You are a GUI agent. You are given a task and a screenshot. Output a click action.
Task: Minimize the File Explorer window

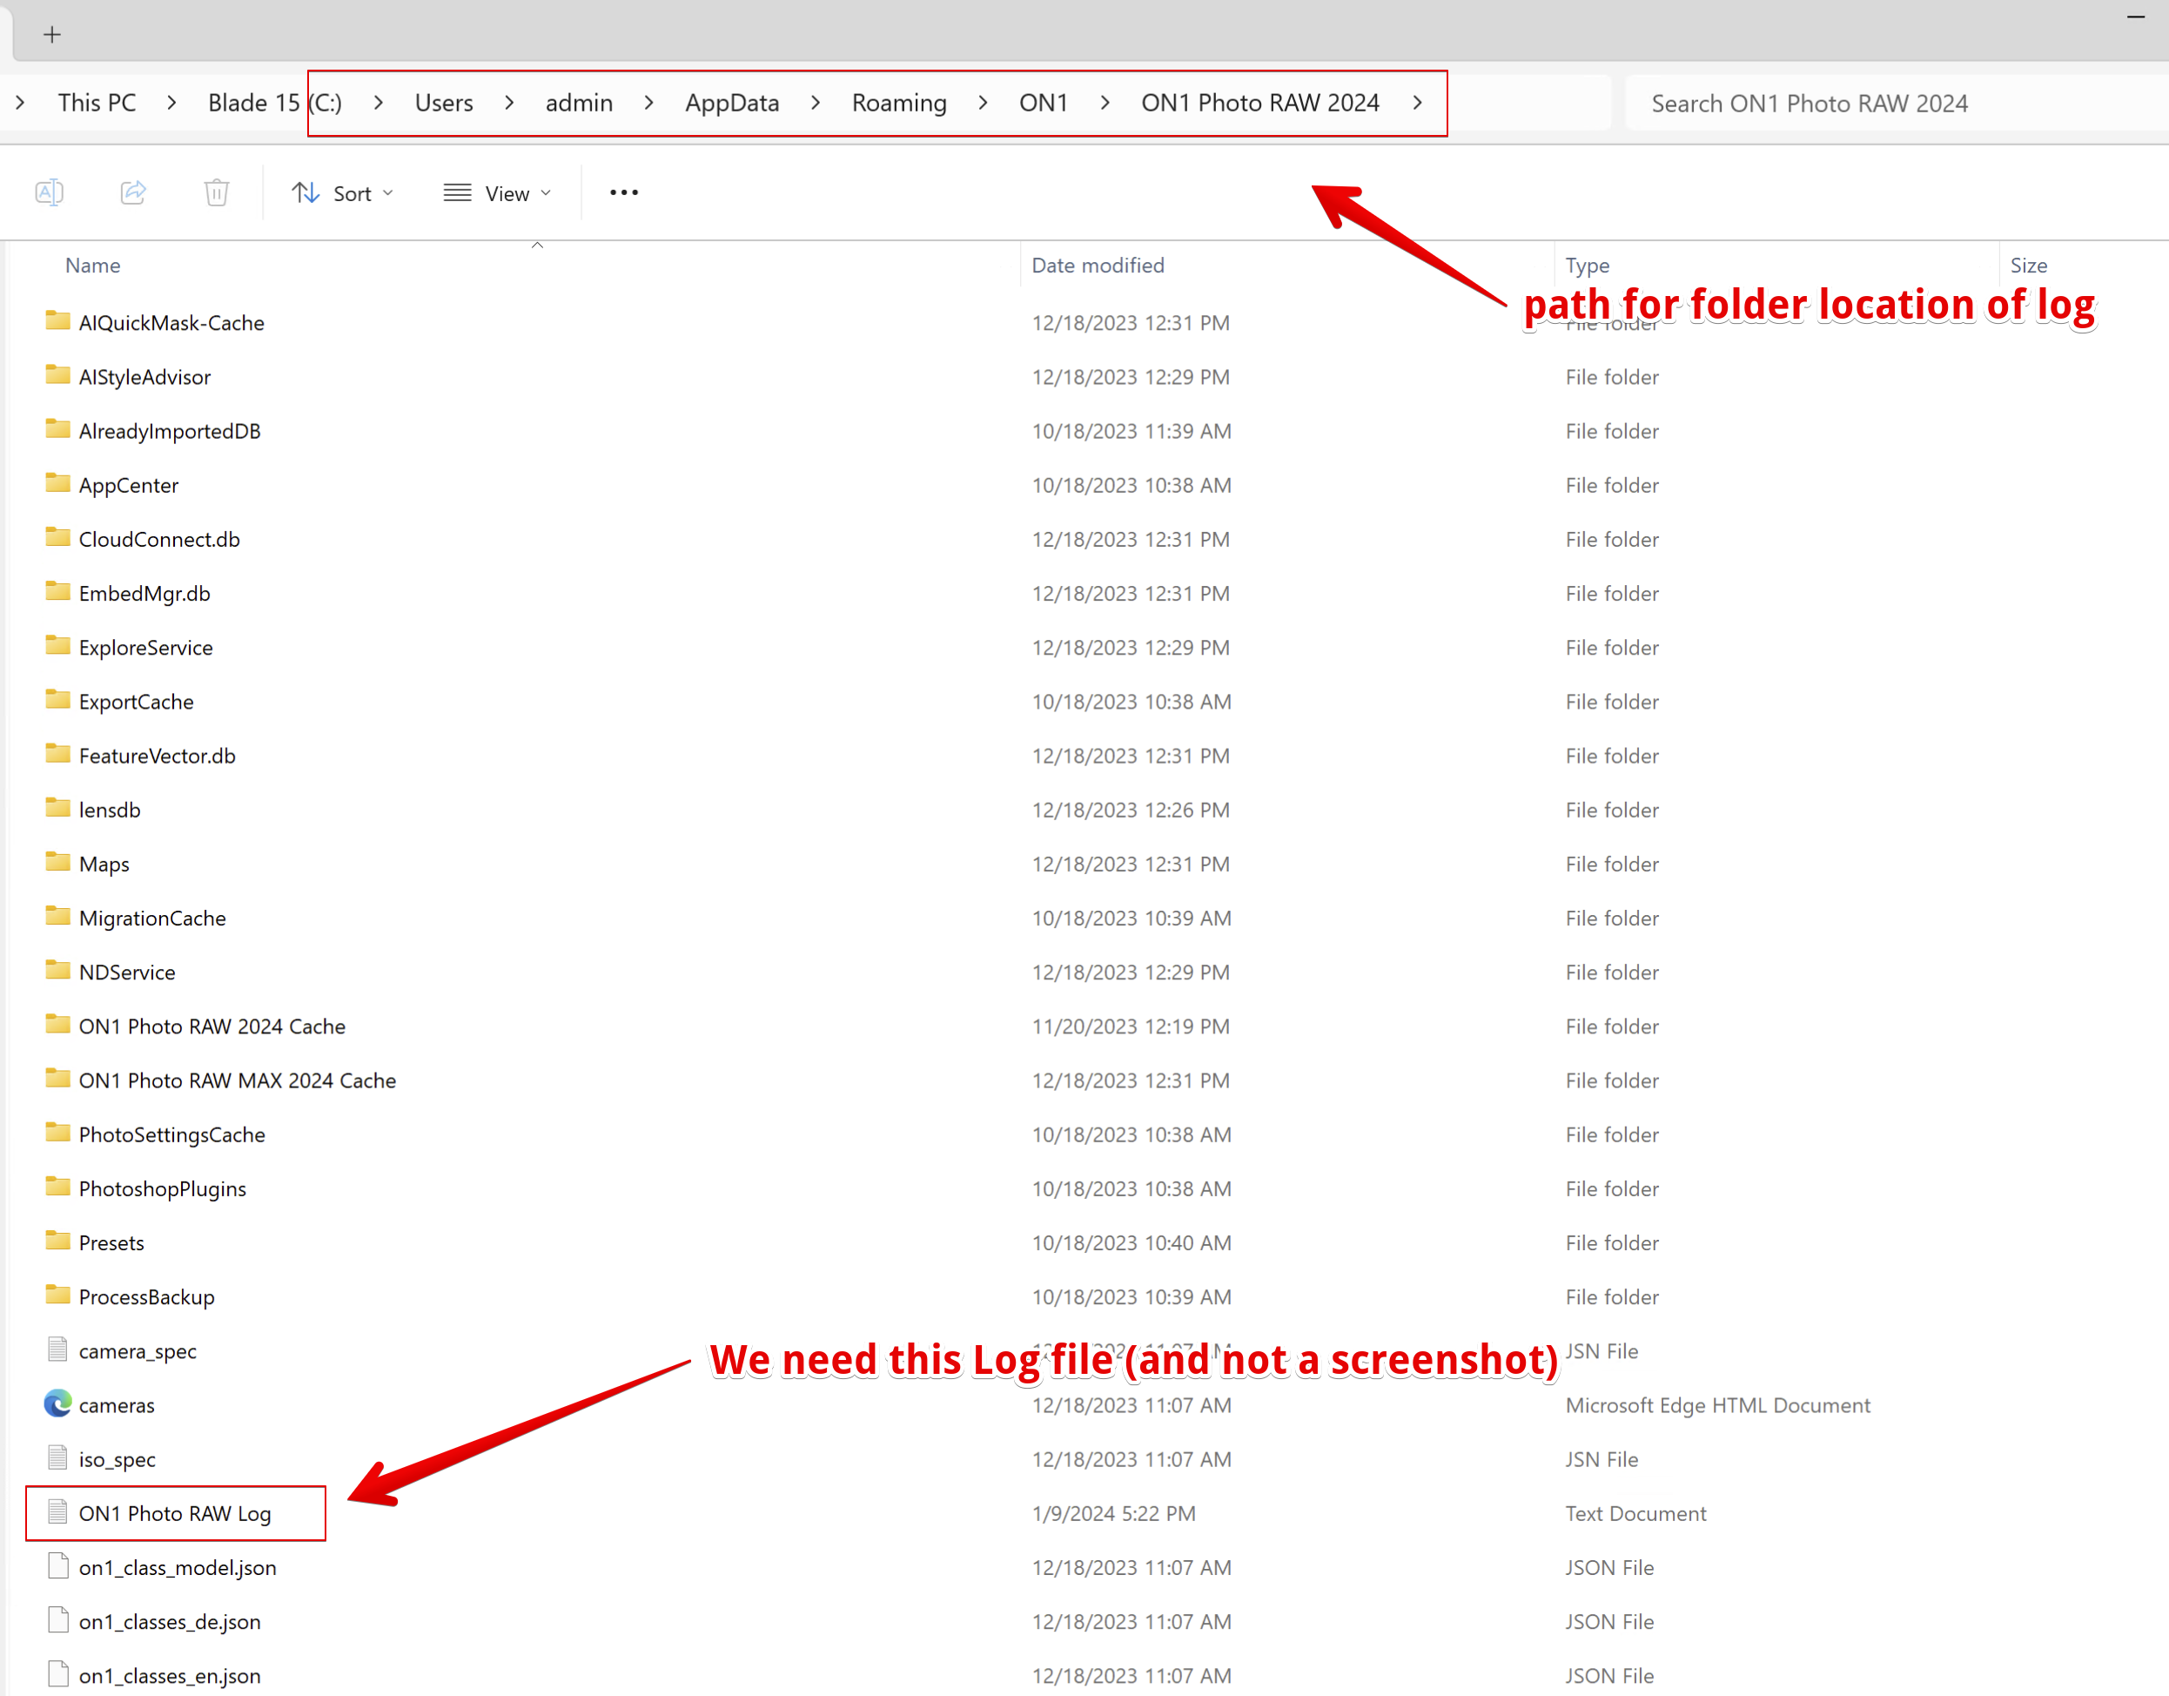[x=2135, y=17]
